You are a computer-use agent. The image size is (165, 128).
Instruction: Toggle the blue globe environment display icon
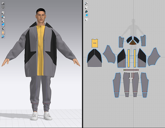(3, 36)
